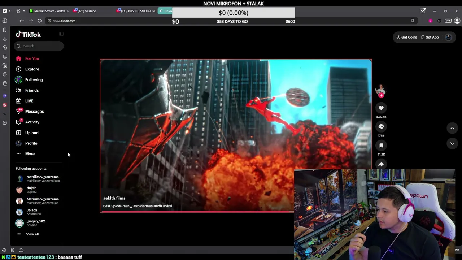Image resolution: width=462 pixels, height=260 pixels.
Task: Open Downloads side panel
Action: pyautogui.click(x=5, y=39)
